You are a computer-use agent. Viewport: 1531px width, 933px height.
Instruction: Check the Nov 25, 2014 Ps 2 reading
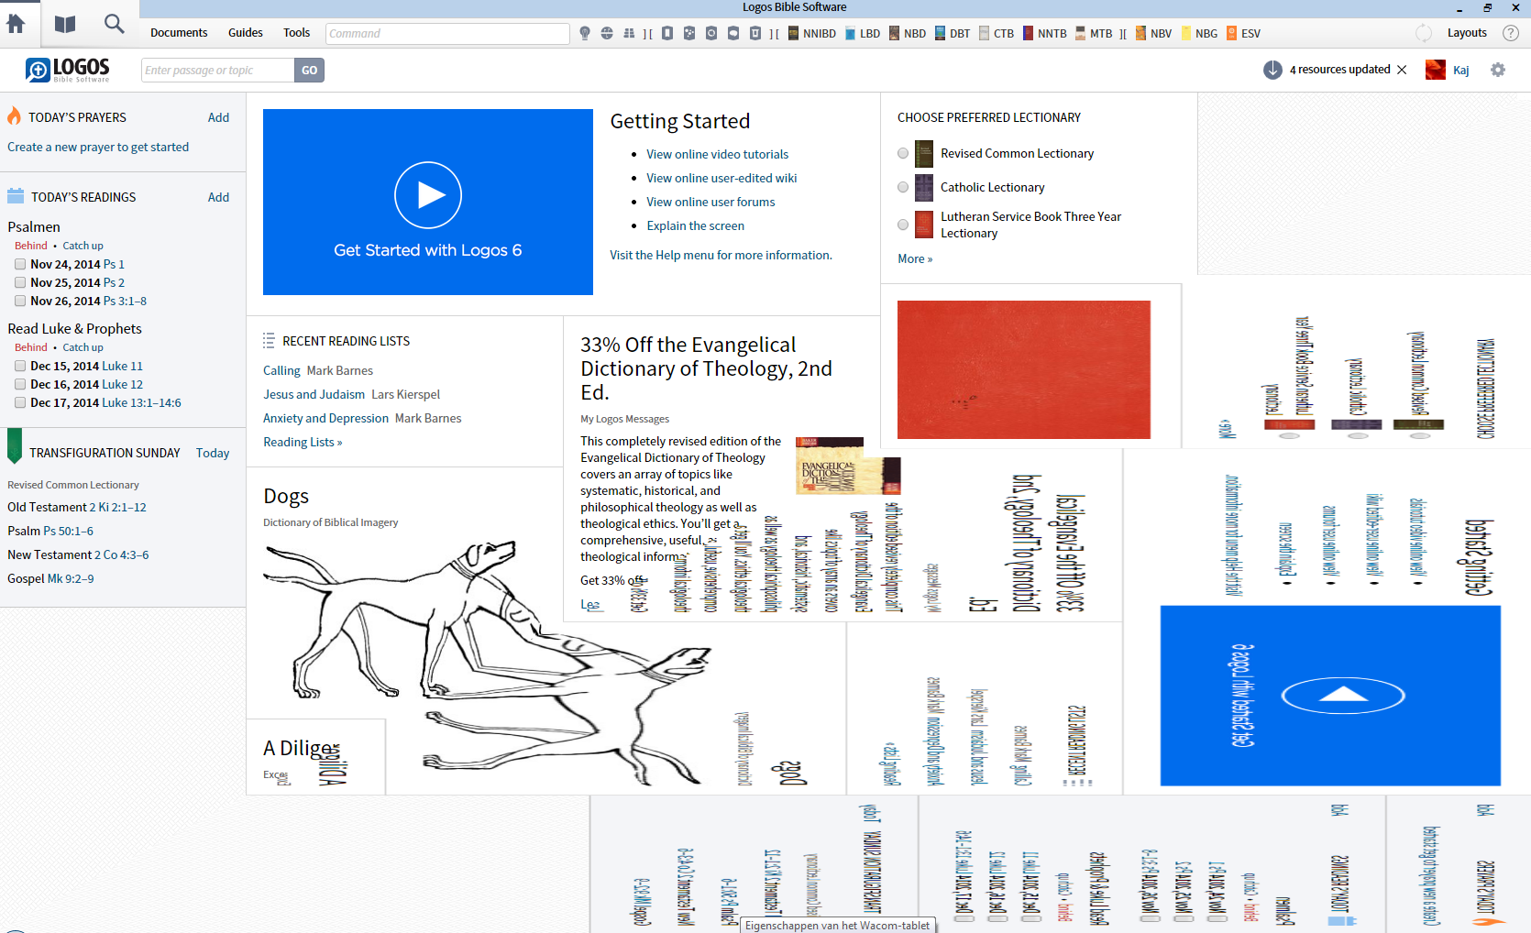coord(20,282)
